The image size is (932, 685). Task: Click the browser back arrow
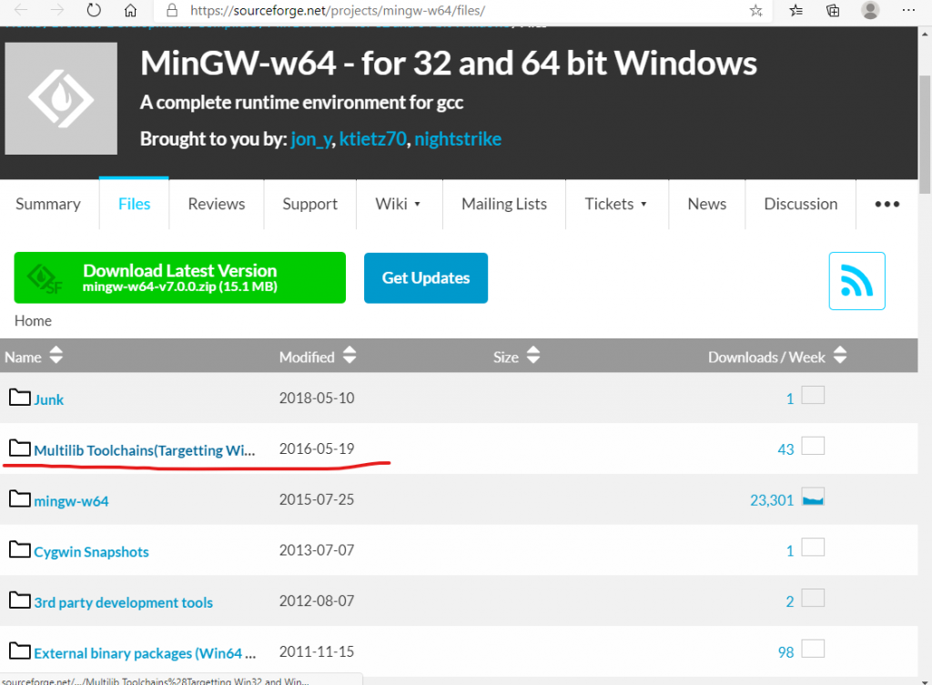tap(20, 10)
